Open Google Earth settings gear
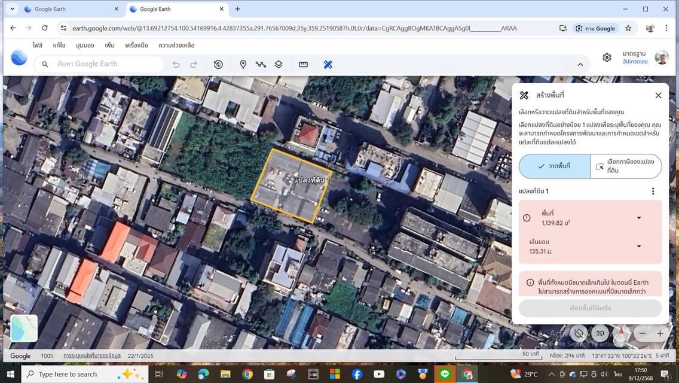 point(607,57)
